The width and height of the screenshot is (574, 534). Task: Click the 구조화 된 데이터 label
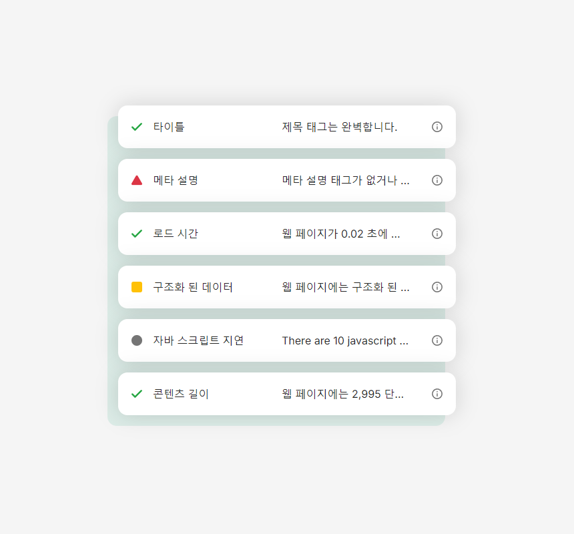pyautogui.click(x=193, y=287)
